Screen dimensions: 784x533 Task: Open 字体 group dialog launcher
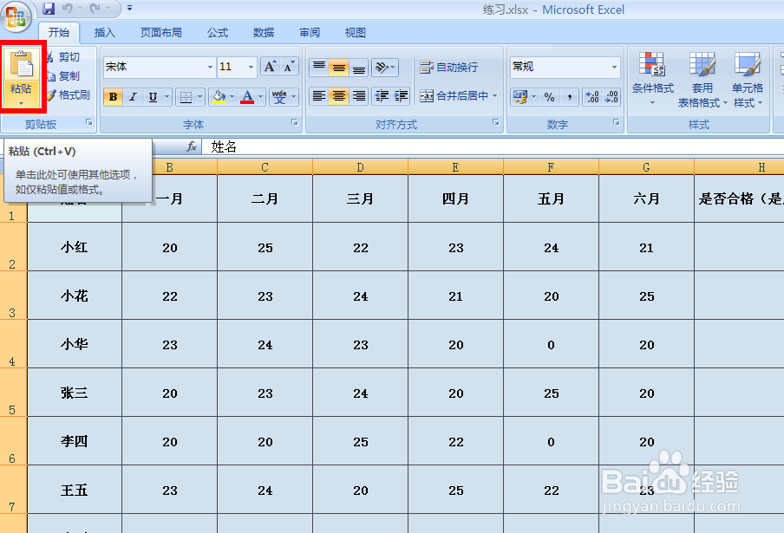(295, 122)
